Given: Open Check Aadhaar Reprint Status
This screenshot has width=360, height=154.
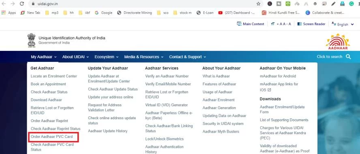Looking at the screenshot, I should coord(56,129).
